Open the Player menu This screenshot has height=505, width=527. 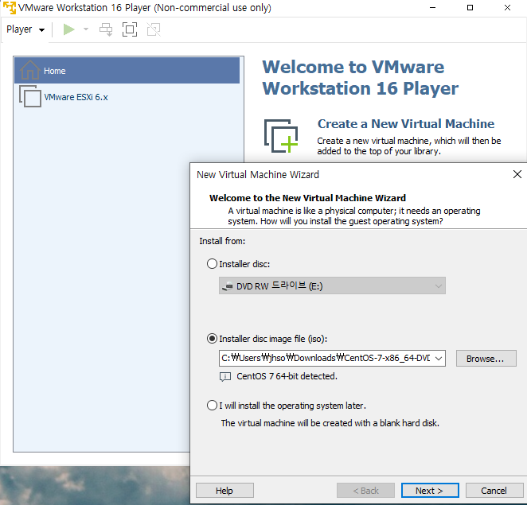[25, 29]
